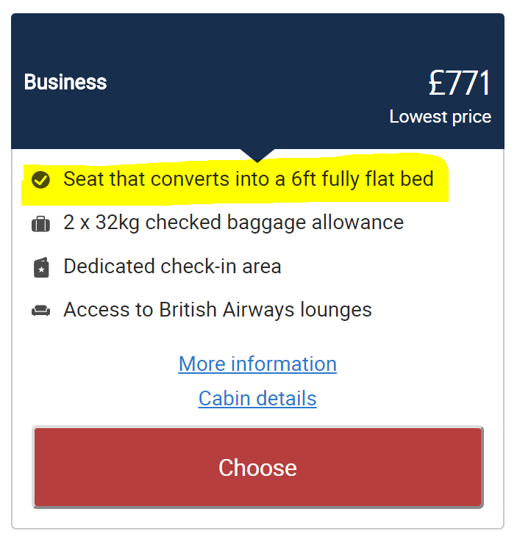Select the highlighted fully flat bed text
The height and width of the screenshot is (542, 517).
click(249, 179)
